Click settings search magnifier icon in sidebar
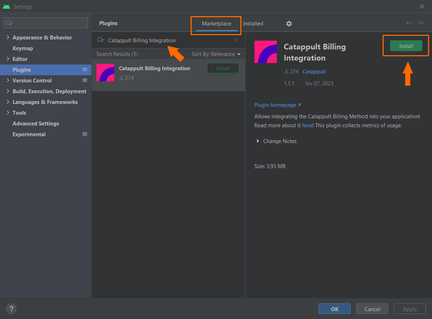 [9, 23]
